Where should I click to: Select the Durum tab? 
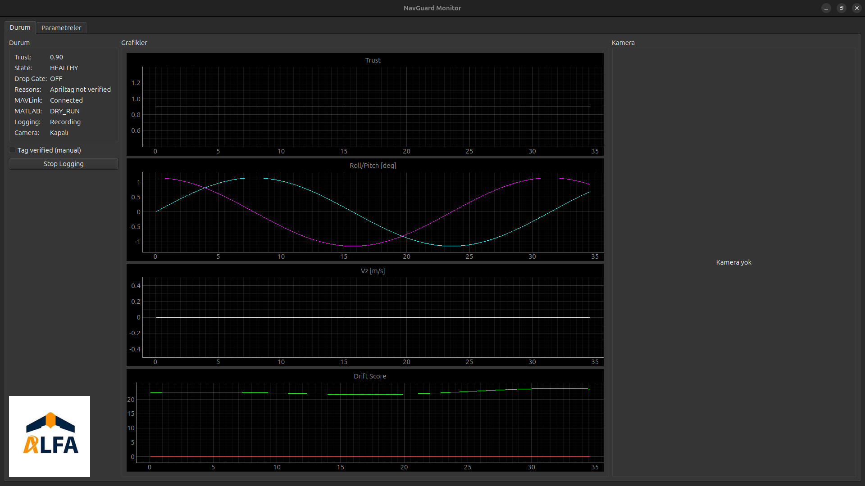tap(20, 27)
